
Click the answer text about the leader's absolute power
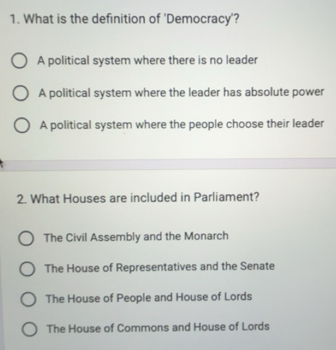coord(182,92)
